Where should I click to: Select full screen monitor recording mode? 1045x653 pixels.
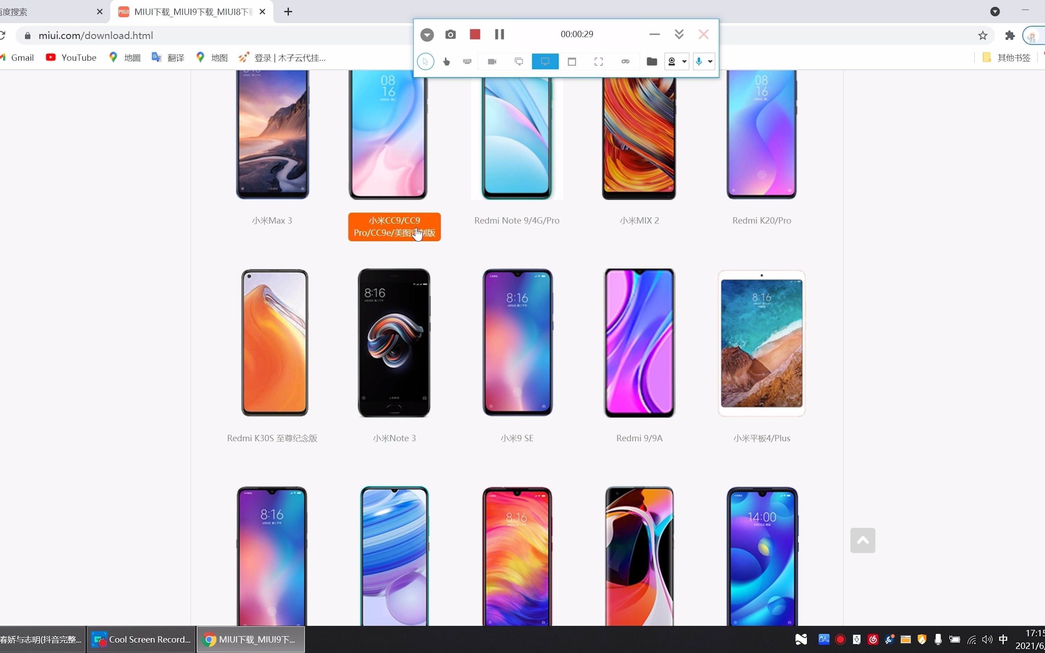click(x=545, y=61)
